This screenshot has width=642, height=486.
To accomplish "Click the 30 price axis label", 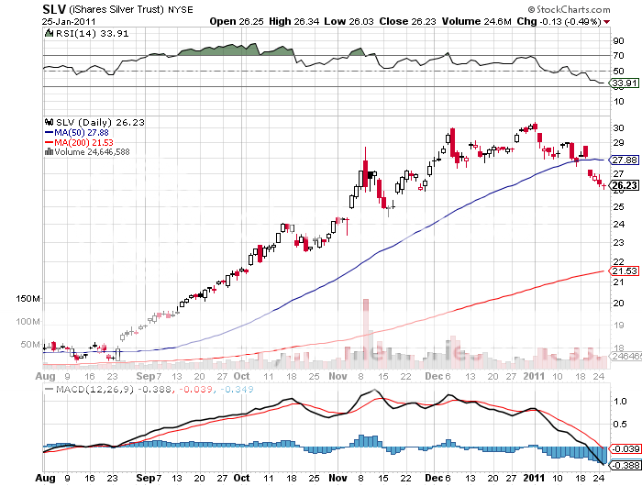I will point(618,128).
